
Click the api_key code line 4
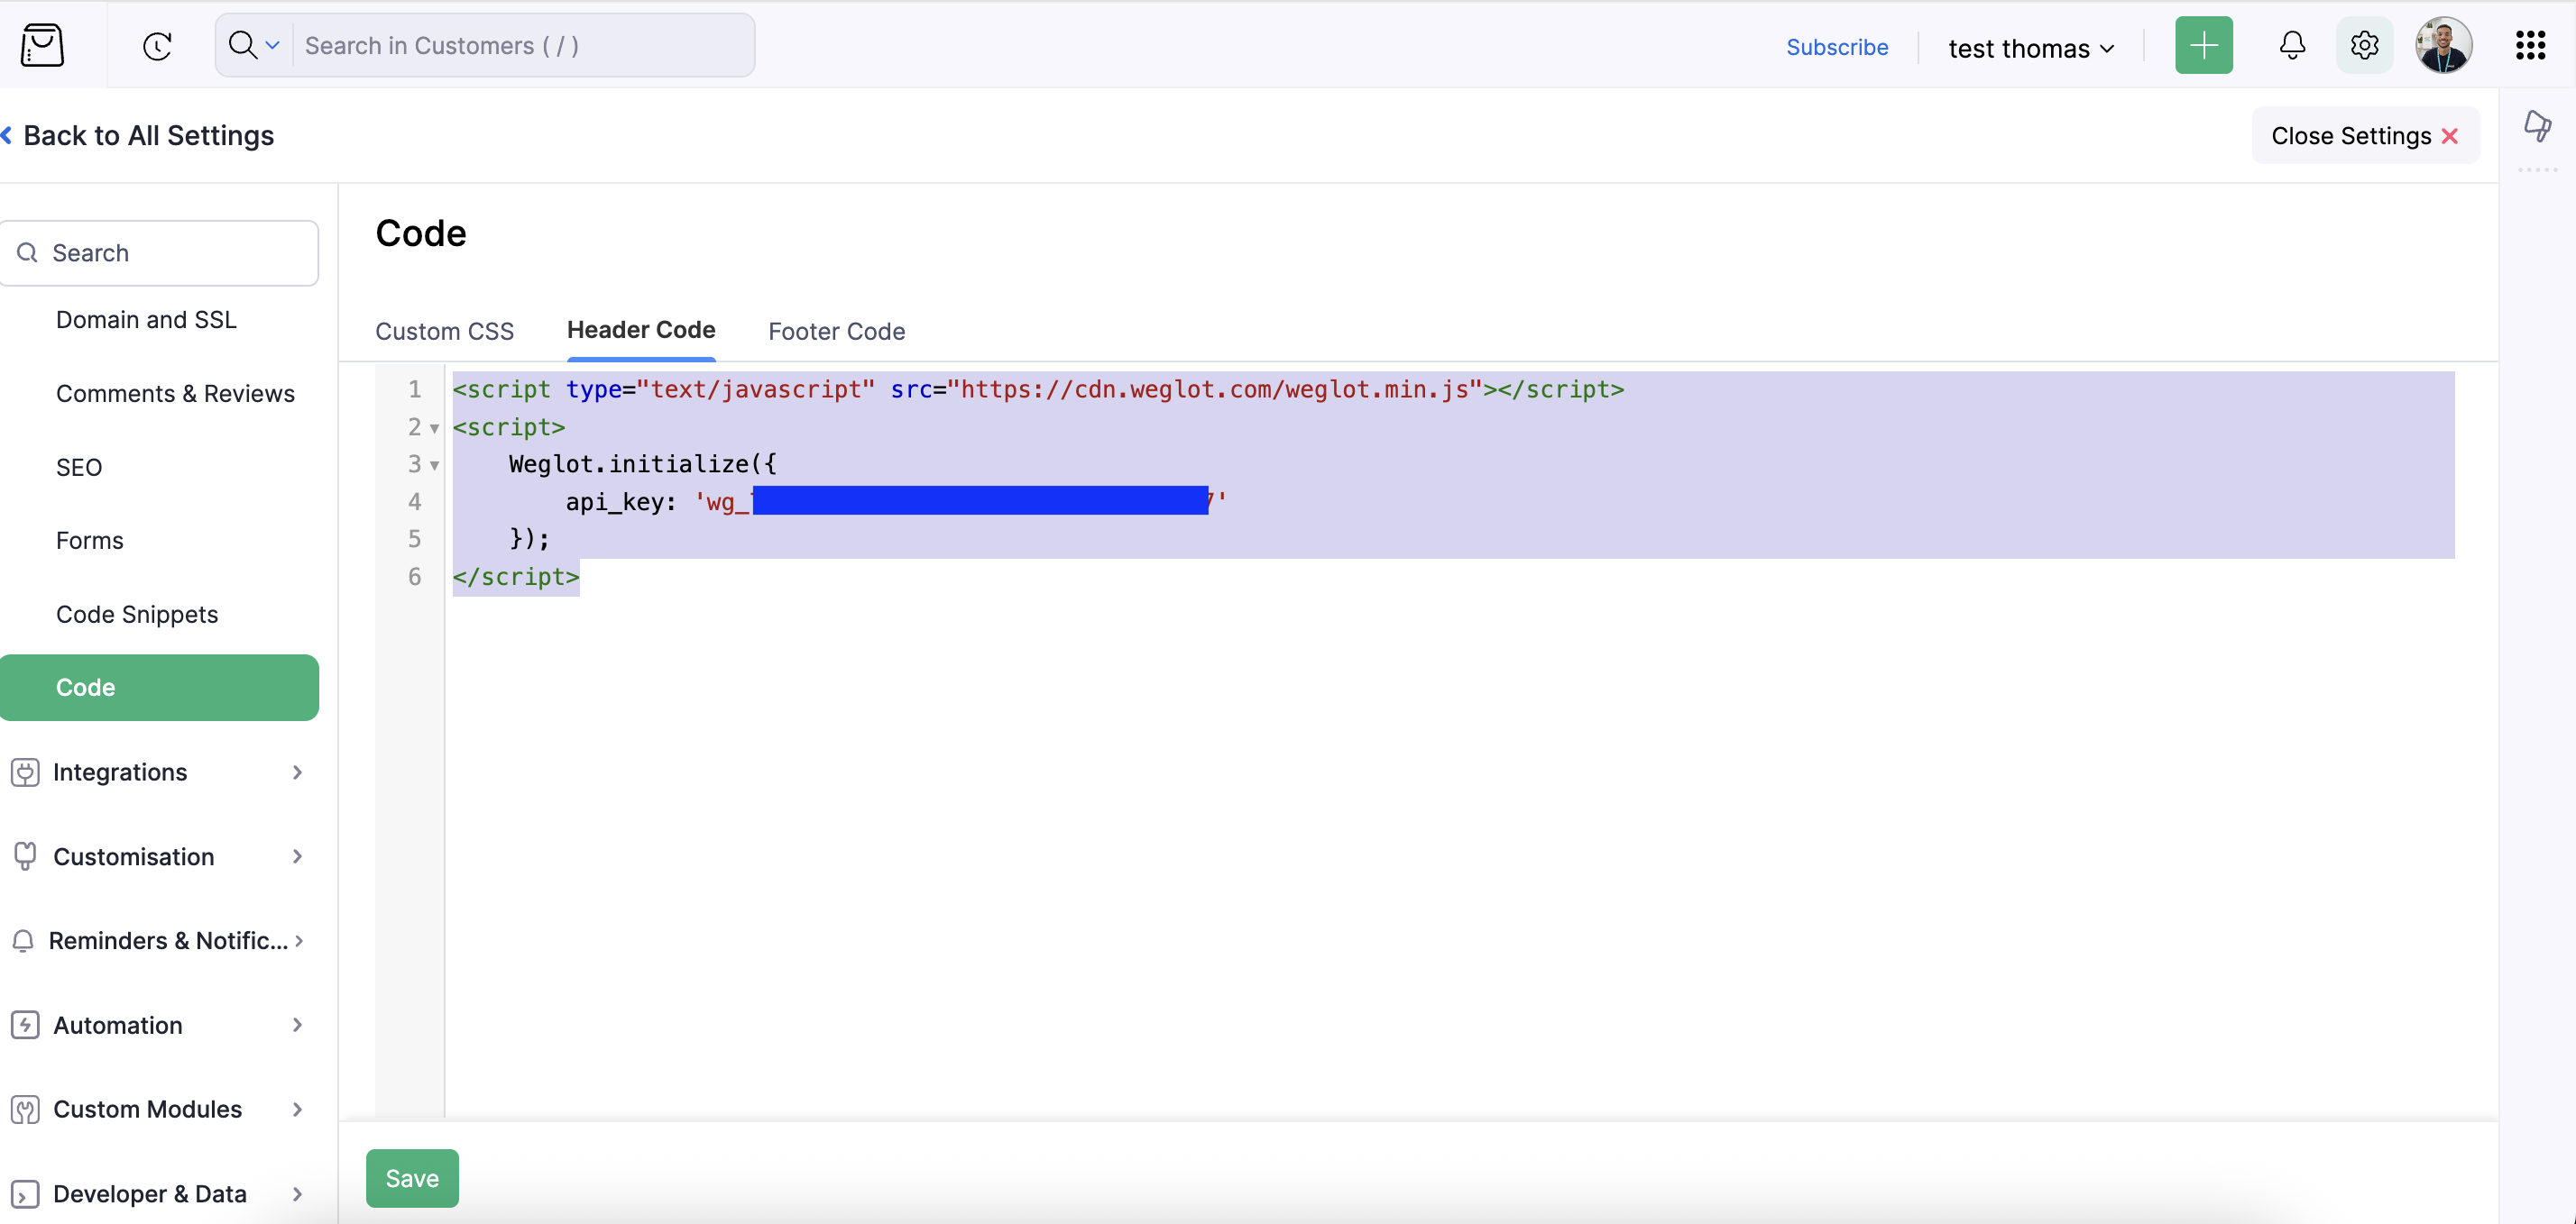coord(896,502)
